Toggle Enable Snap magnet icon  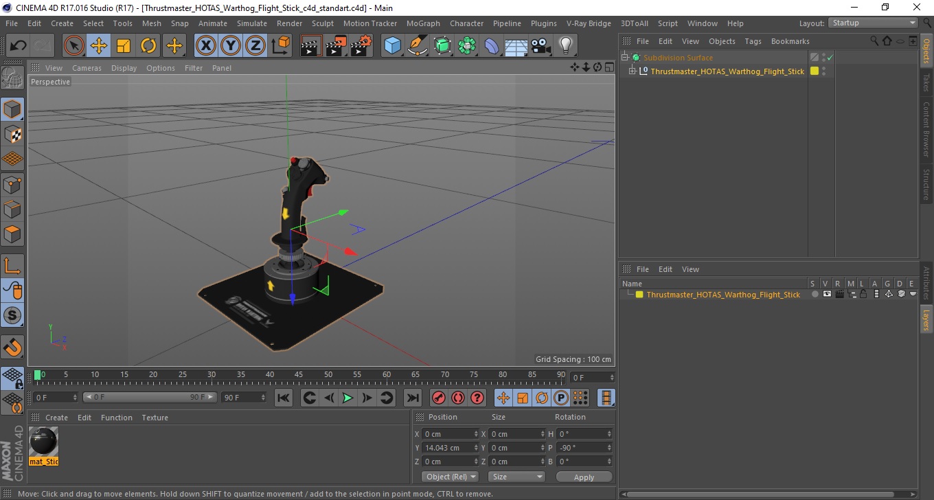coord(13,347)
